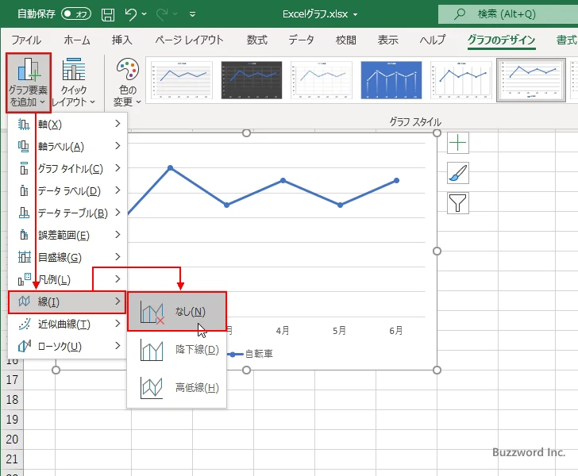The width and height of the screenshot is (578, 476).
Task: Toggle the AutoSave (自動保存) switch
Action: click(x=76, y=14)
